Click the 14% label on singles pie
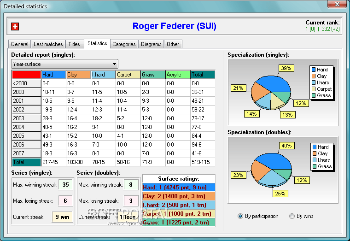350x241 pixels. click(x=251, y=114)
